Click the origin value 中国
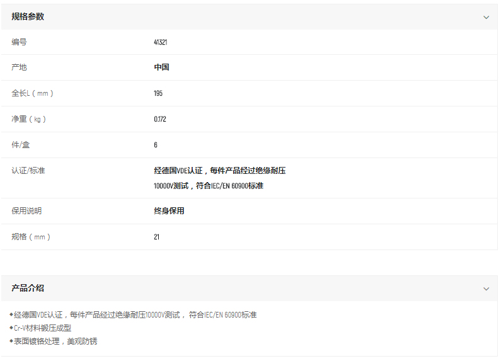Screen dimensions: 501x361 click(161, 67)
